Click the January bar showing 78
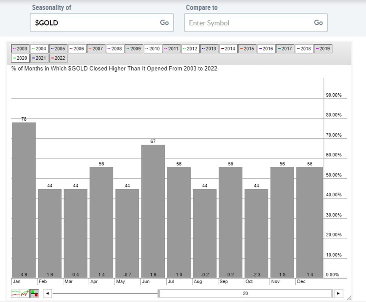Image resolution: width=366 pixels, height=302 pixels. [x=24, y=199]
